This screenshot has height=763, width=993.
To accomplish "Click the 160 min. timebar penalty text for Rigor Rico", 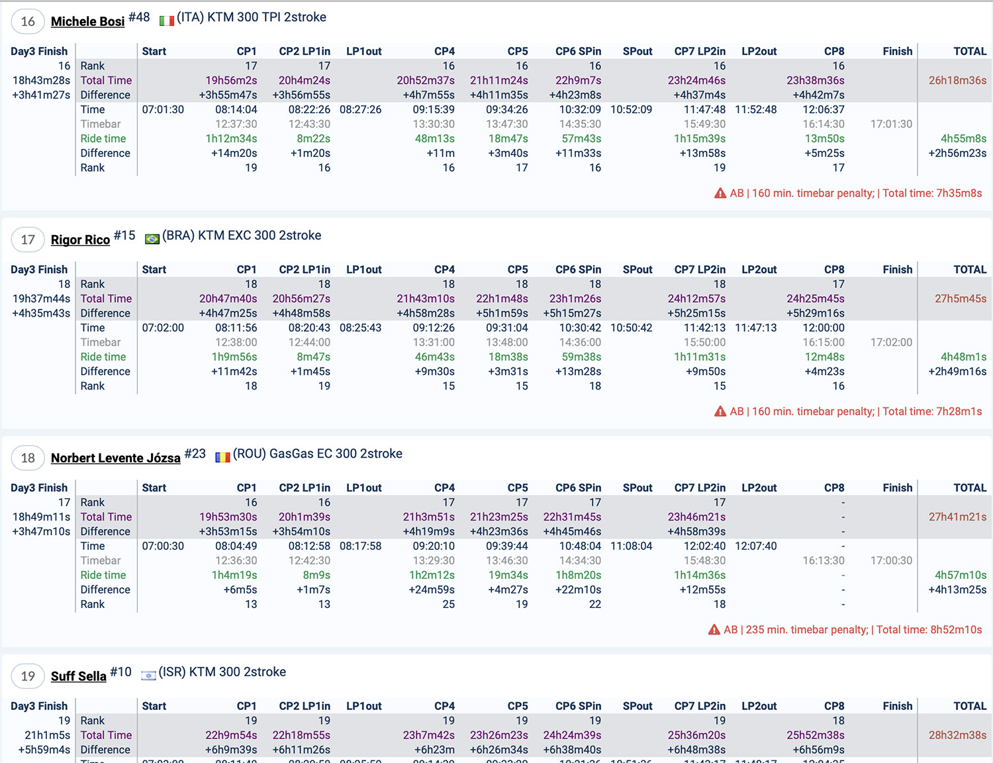I will 812,411.
